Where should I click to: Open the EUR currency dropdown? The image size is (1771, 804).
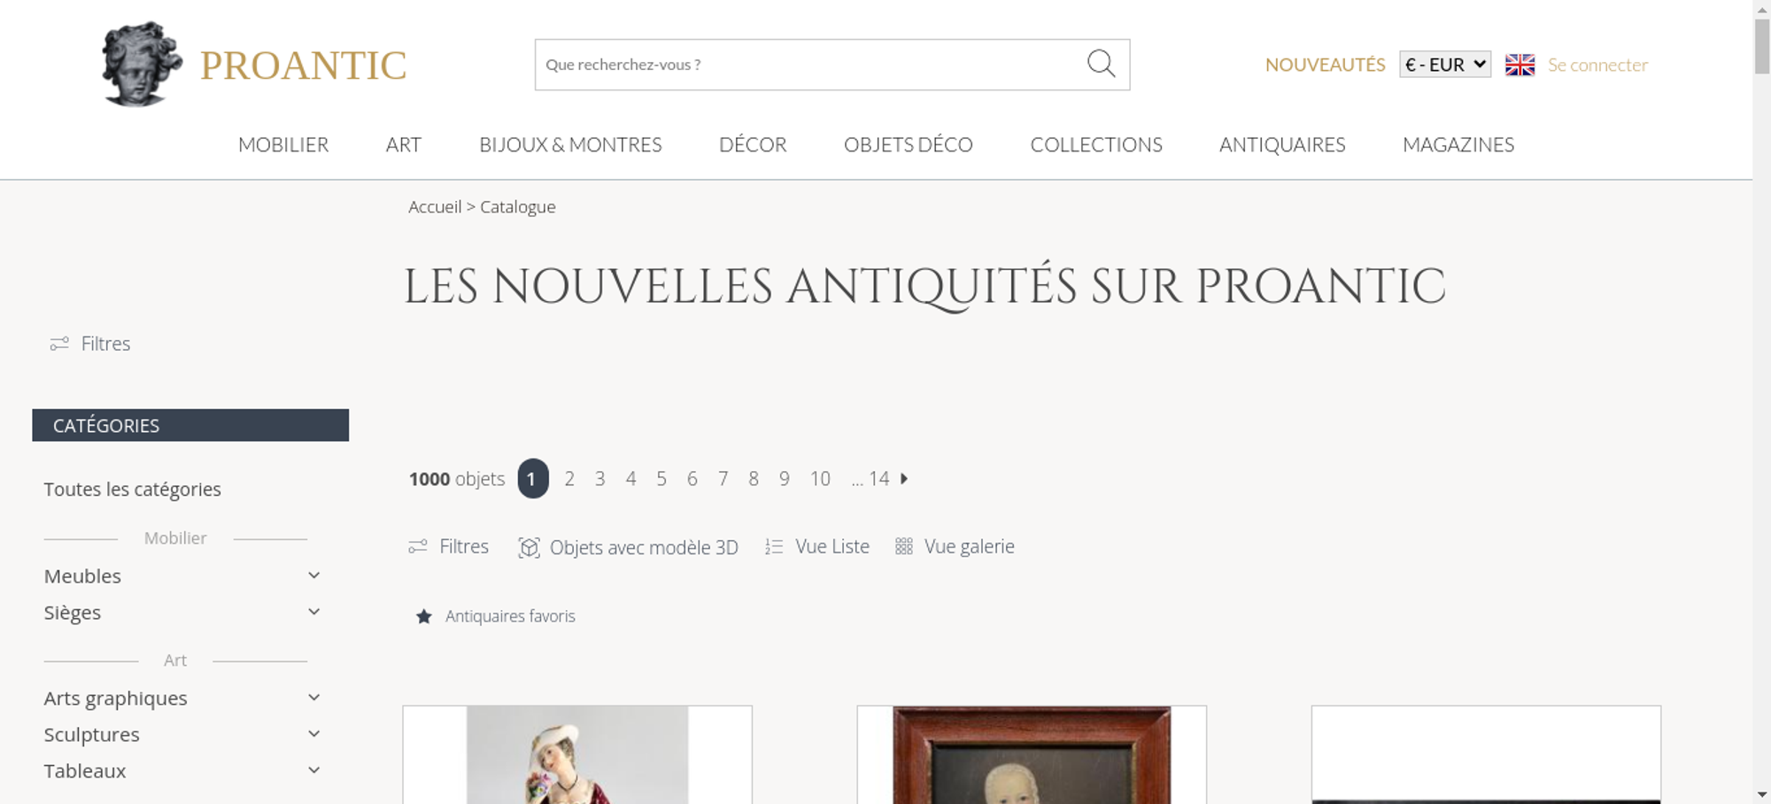(x=1445, y=65)
